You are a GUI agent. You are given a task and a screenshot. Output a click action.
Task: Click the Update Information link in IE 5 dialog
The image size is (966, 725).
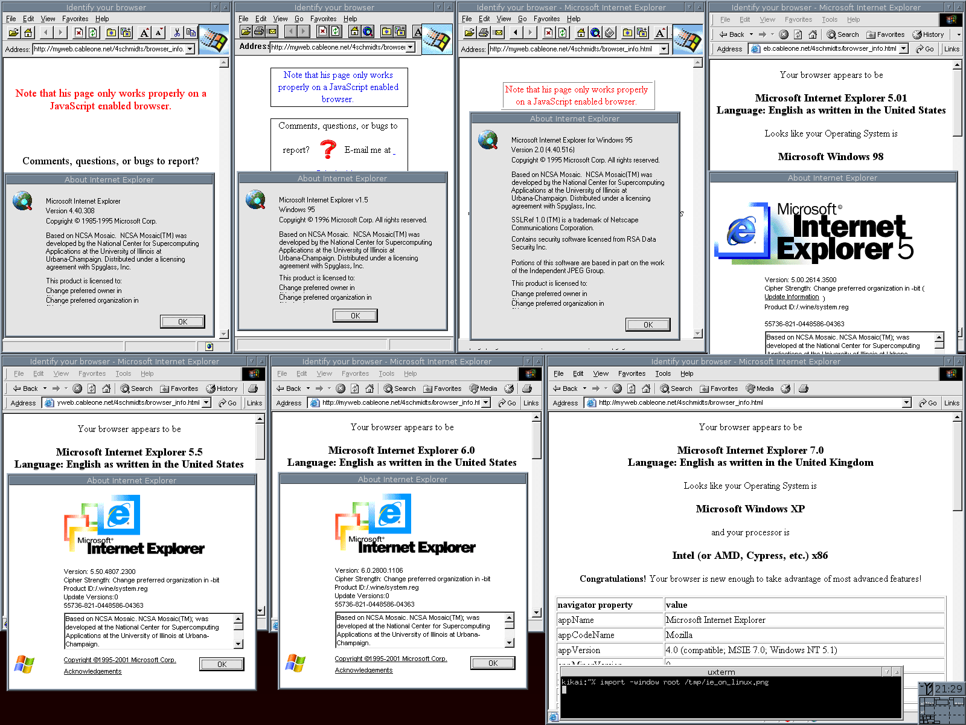pos(792,297)
